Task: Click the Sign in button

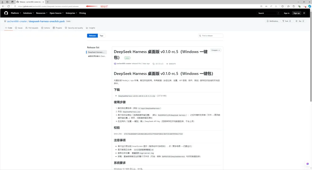Action: (x=287, y=13)
